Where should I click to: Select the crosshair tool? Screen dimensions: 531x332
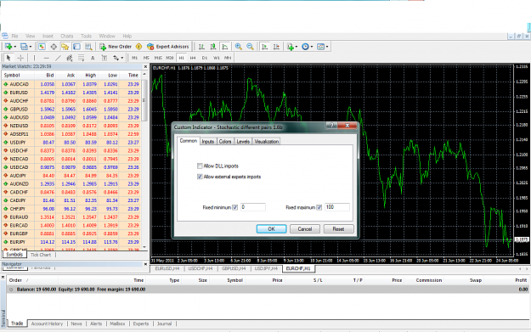pos(20,58)
